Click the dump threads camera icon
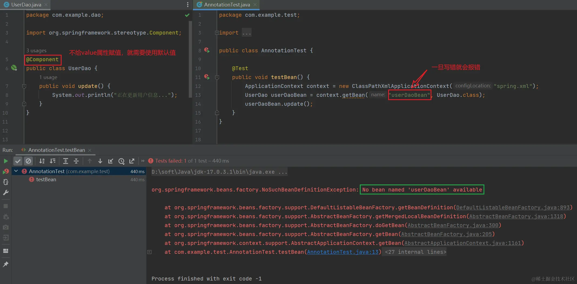The height and width of the screenshot is (284, 577). 6,227
